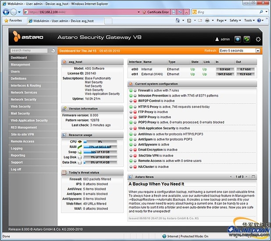Open the Logging menu

[x=33, y=148]
